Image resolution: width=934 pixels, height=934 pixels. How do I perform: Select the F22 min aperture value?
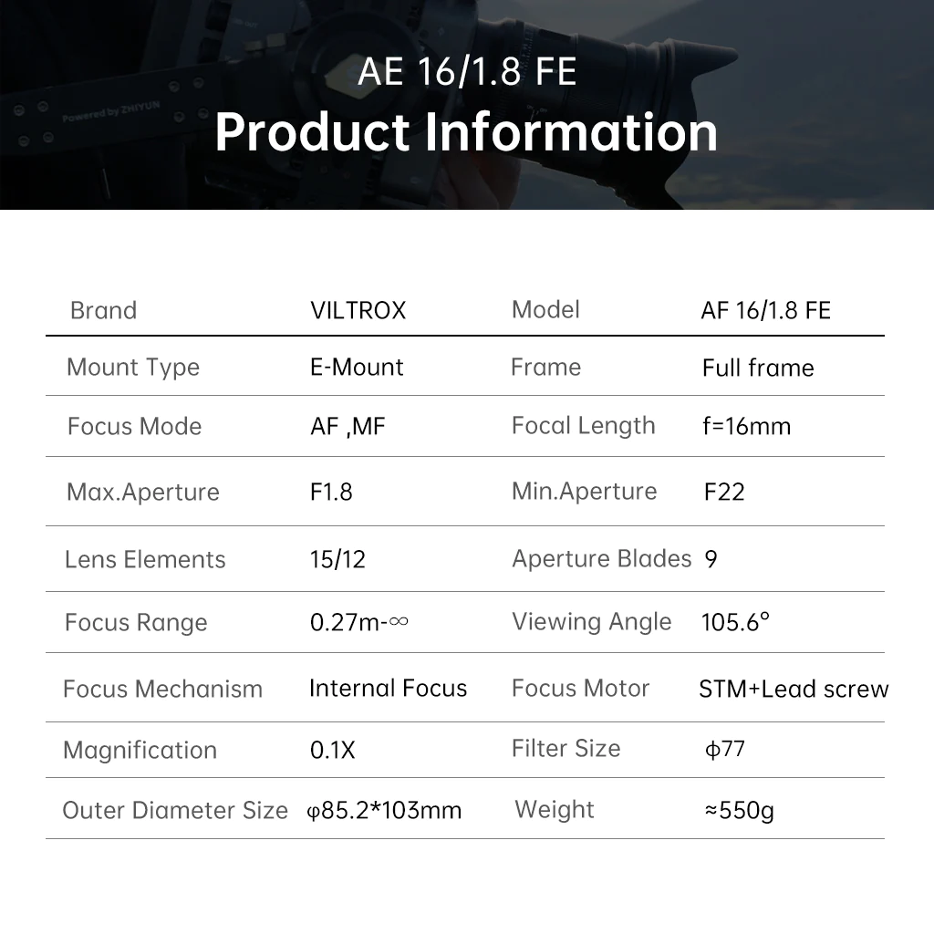[723, 492]
